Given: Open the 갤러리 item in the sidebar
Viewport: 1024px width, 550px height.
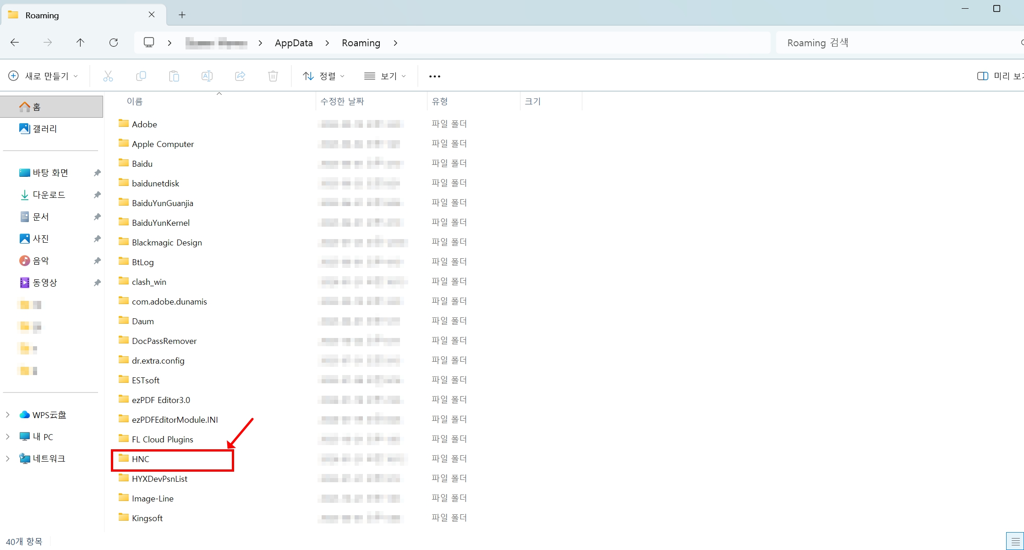Looking at the screenshot, I should coord(44,129).
